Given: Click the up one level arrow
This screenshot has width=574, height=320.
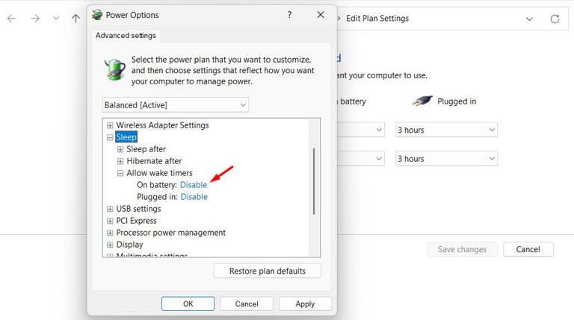Looking at the screenshot, I should [75, 19].
